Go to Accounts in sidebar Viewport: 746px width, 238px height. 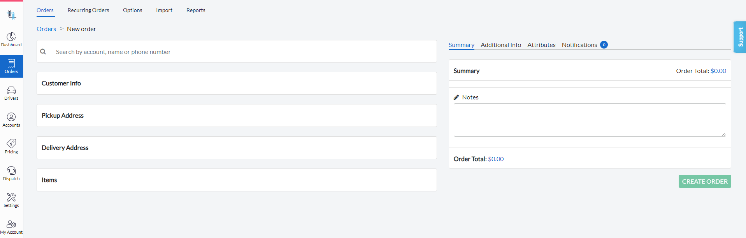point(11,120)
